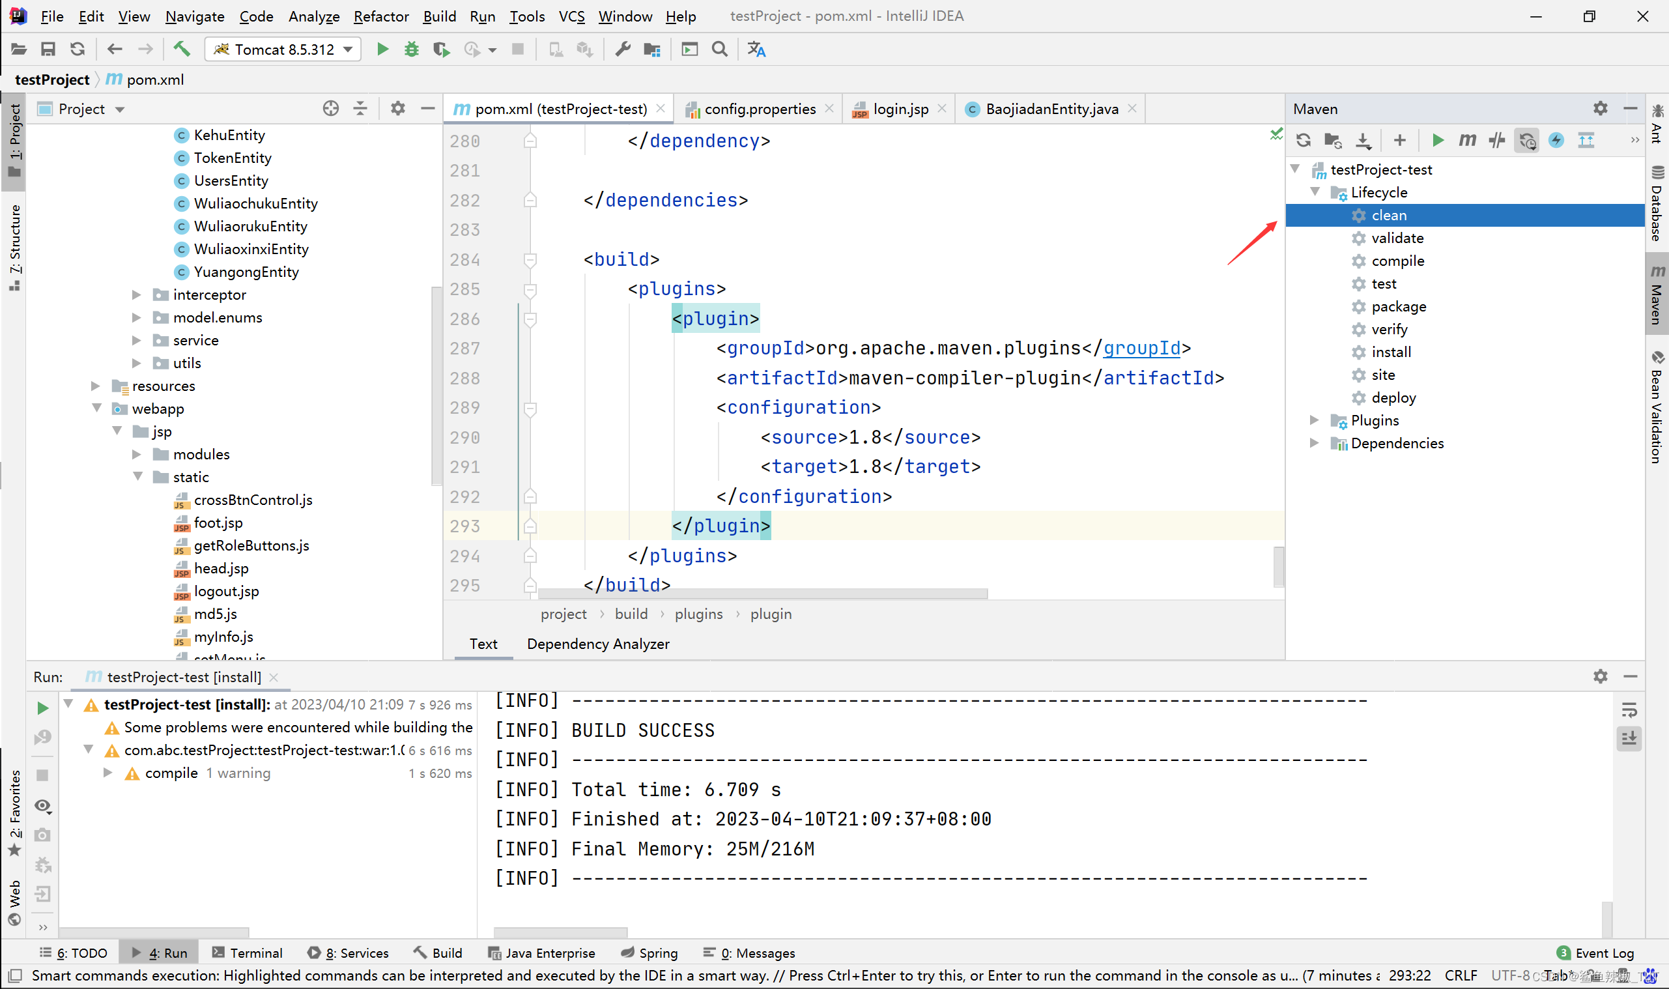
Task: Open the Refactor menu
Action: pyautogui.click(x=380, y=16)
